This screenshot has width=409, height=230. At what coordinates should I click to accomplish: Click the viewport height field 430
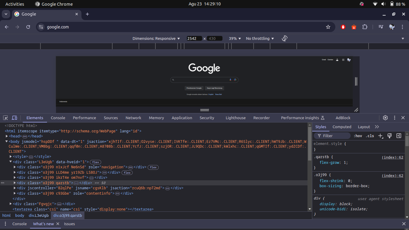click(215, 39)
